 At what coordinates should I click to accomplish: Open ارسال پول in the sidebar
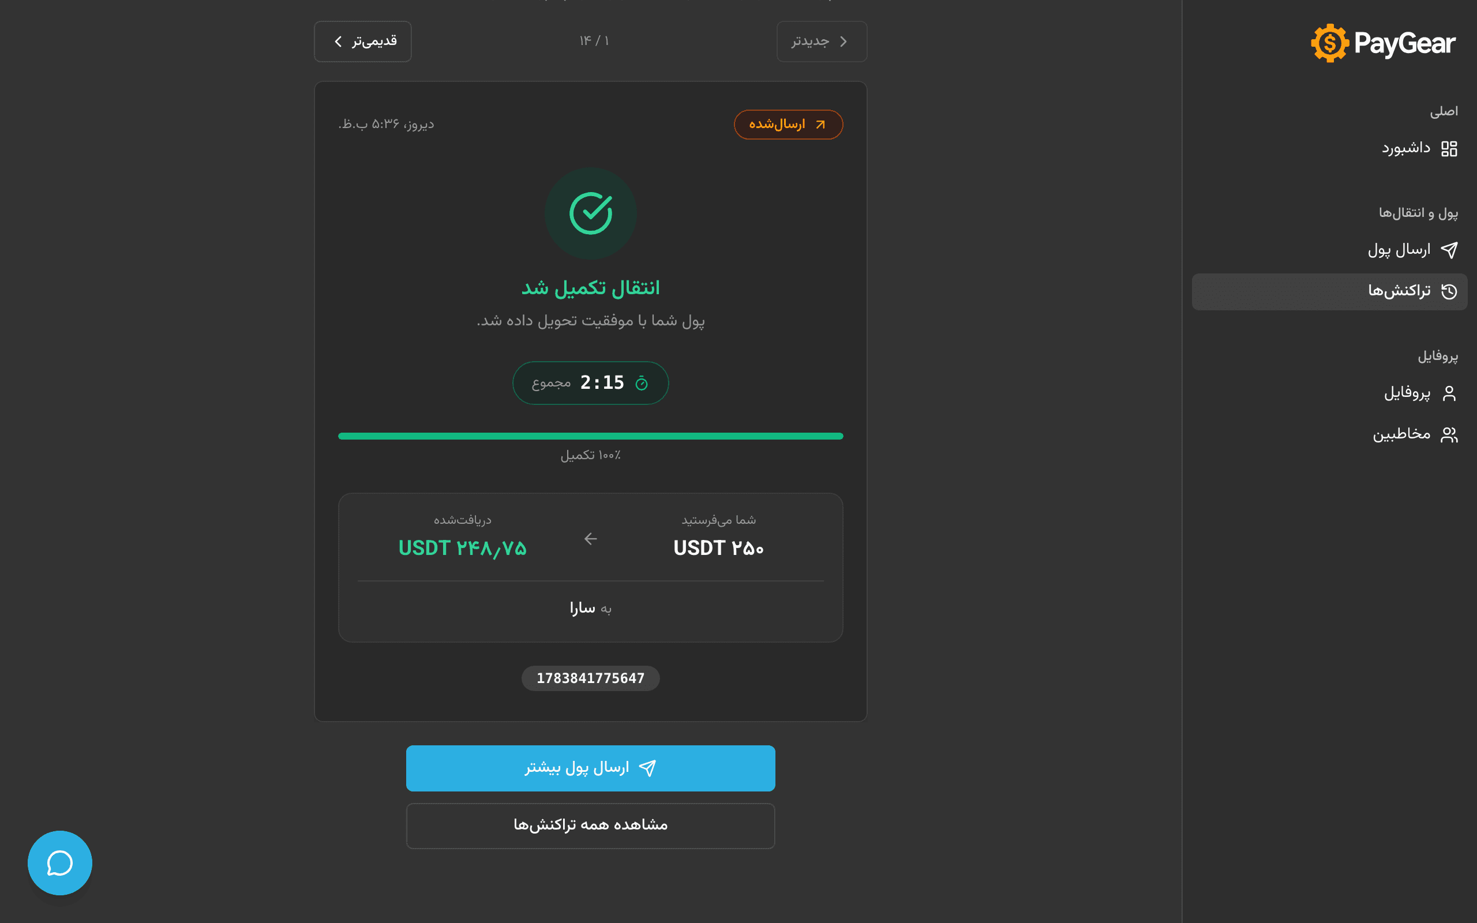pos(1329,250)
